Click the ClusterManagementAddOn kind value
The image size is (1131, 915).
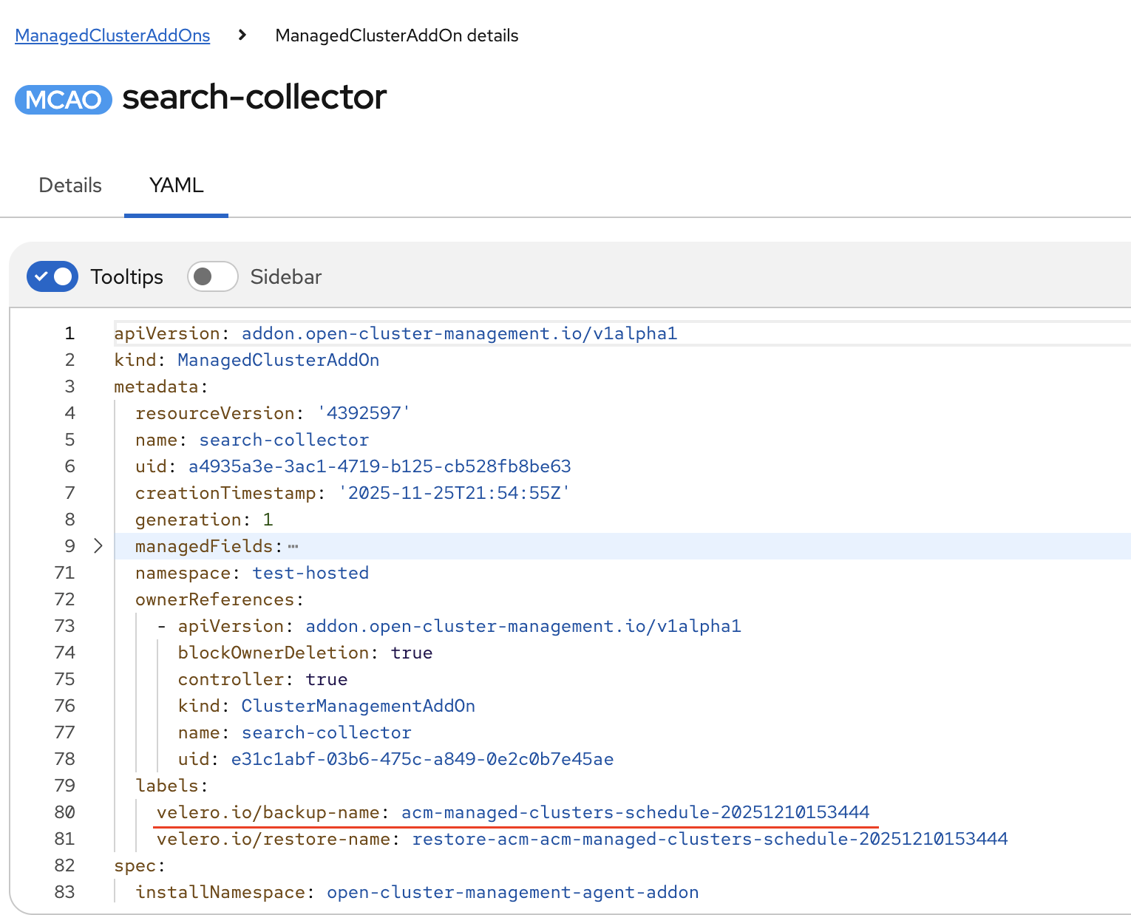[358, 706]
